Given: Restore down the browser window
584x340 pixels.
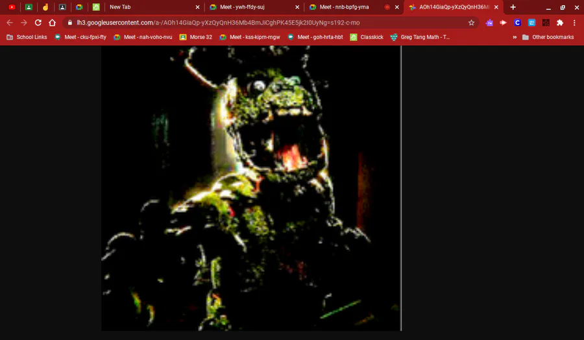Looking at the screenshot, I should click(563, 7).
